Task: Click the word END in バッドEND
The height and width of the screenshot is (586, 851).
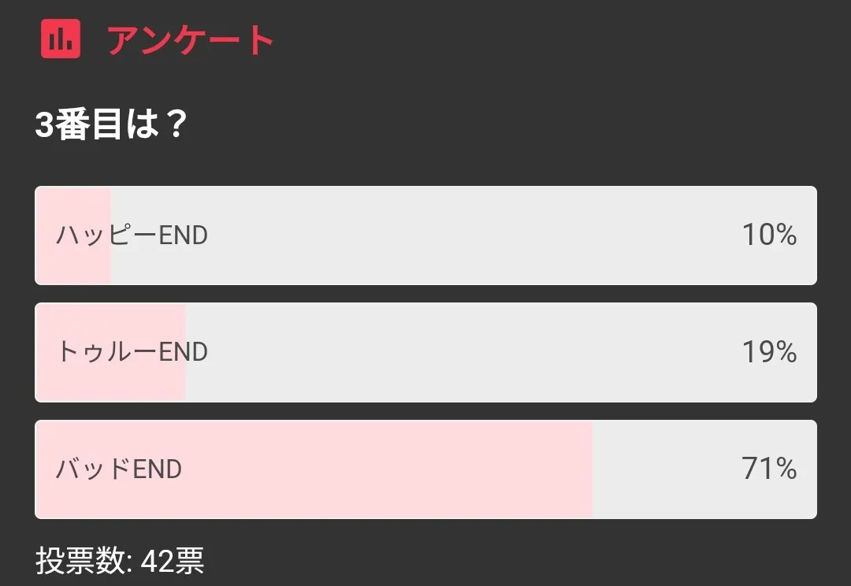Action: 158,469
